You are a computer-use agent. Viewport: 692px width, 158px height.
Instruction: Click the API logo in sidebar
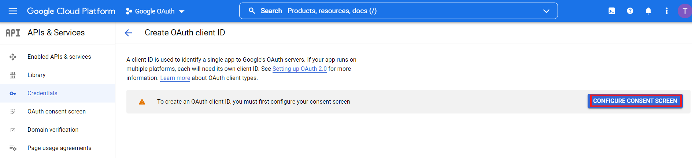[13, 33]
